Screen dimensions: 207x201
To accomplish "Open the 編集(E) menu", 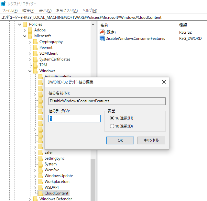I will 28,11.
